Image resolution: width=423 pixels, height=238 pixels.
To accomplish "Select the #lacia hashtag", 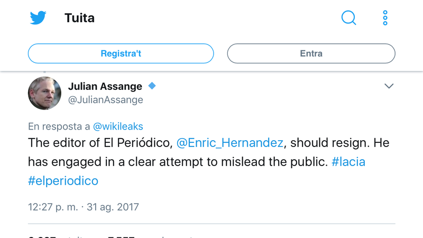I will pos(348,162).
